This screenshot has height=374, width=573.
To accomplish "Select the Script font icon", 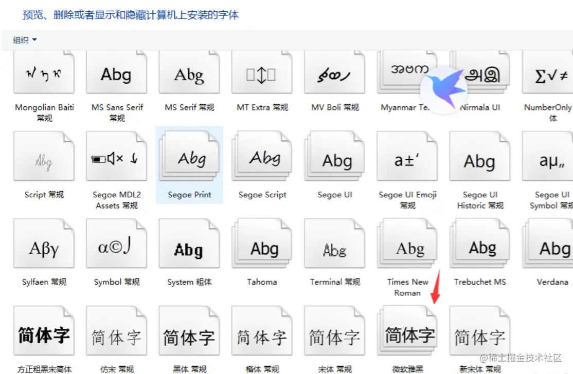I will 44,156.
